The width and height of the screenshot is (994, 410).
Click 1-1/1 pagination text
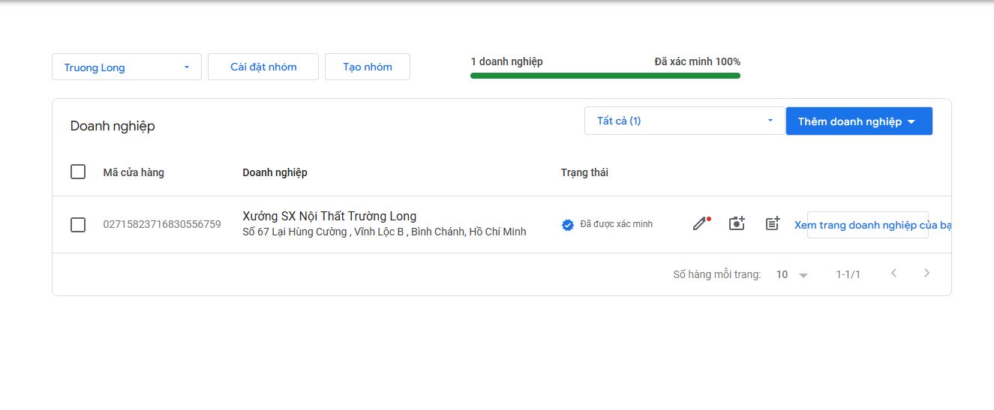pyautogui.click(x=848, y=274)
